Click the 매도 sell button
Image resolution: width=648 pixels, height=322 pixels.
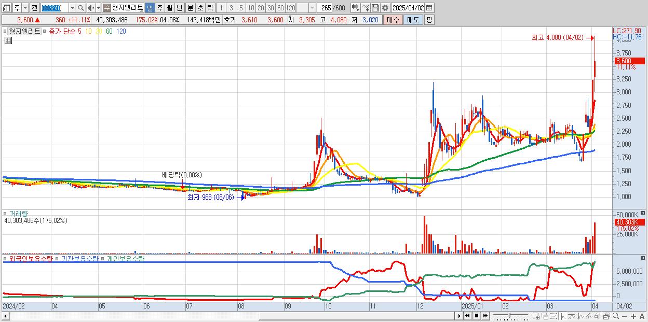[x=413, y=20]
